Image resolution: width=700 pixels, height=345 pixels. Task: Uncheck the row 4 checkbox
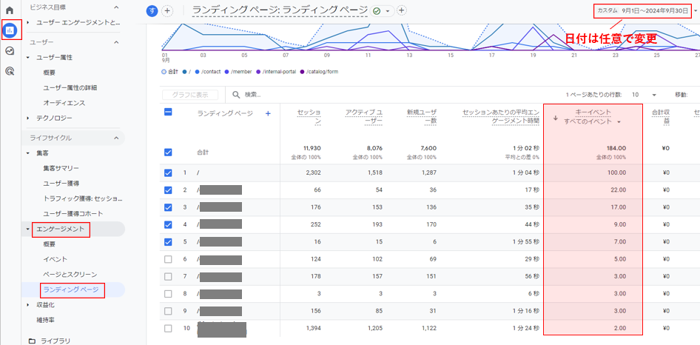(168, 225)
